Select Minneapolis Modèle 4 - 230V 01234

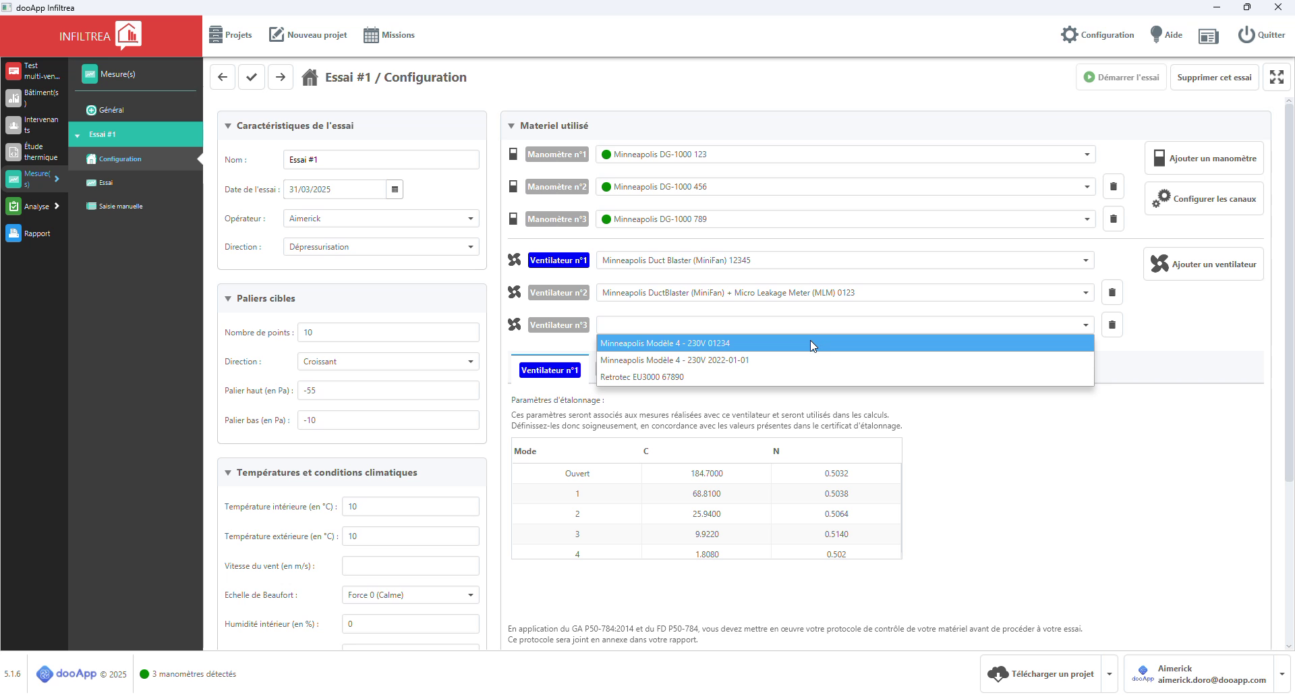pos(845,343)
